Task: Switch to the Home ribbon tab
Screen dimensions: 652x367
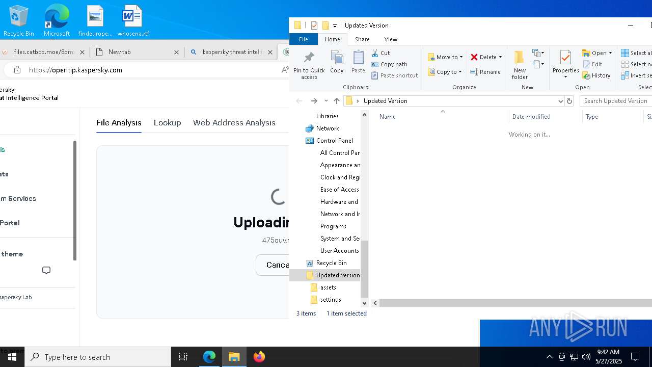Action: tap(332, 39)
